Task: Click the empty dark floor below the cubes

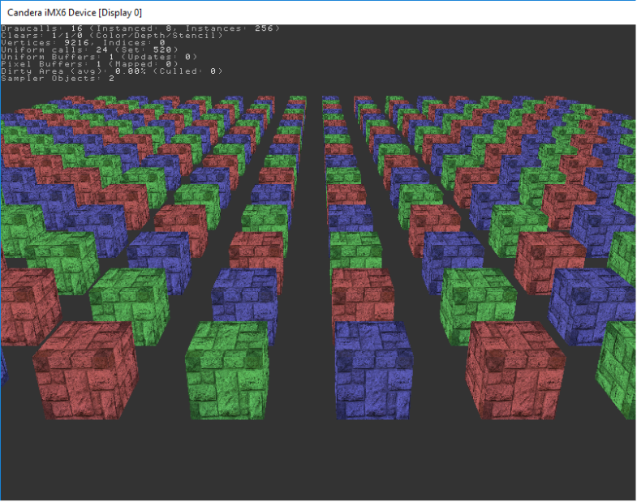Action: (x=318, y=459)
